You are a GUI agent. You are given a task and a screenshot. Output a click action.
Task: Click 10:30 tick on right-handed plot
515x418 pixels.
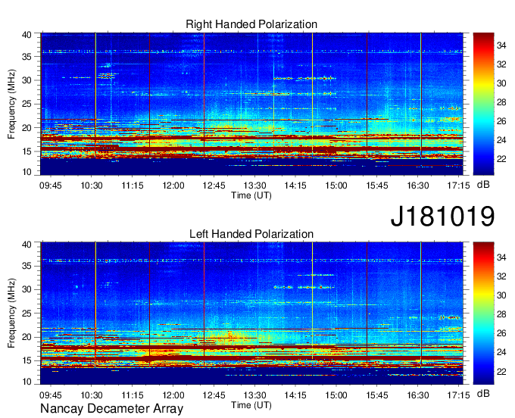(x=92, y=186)
